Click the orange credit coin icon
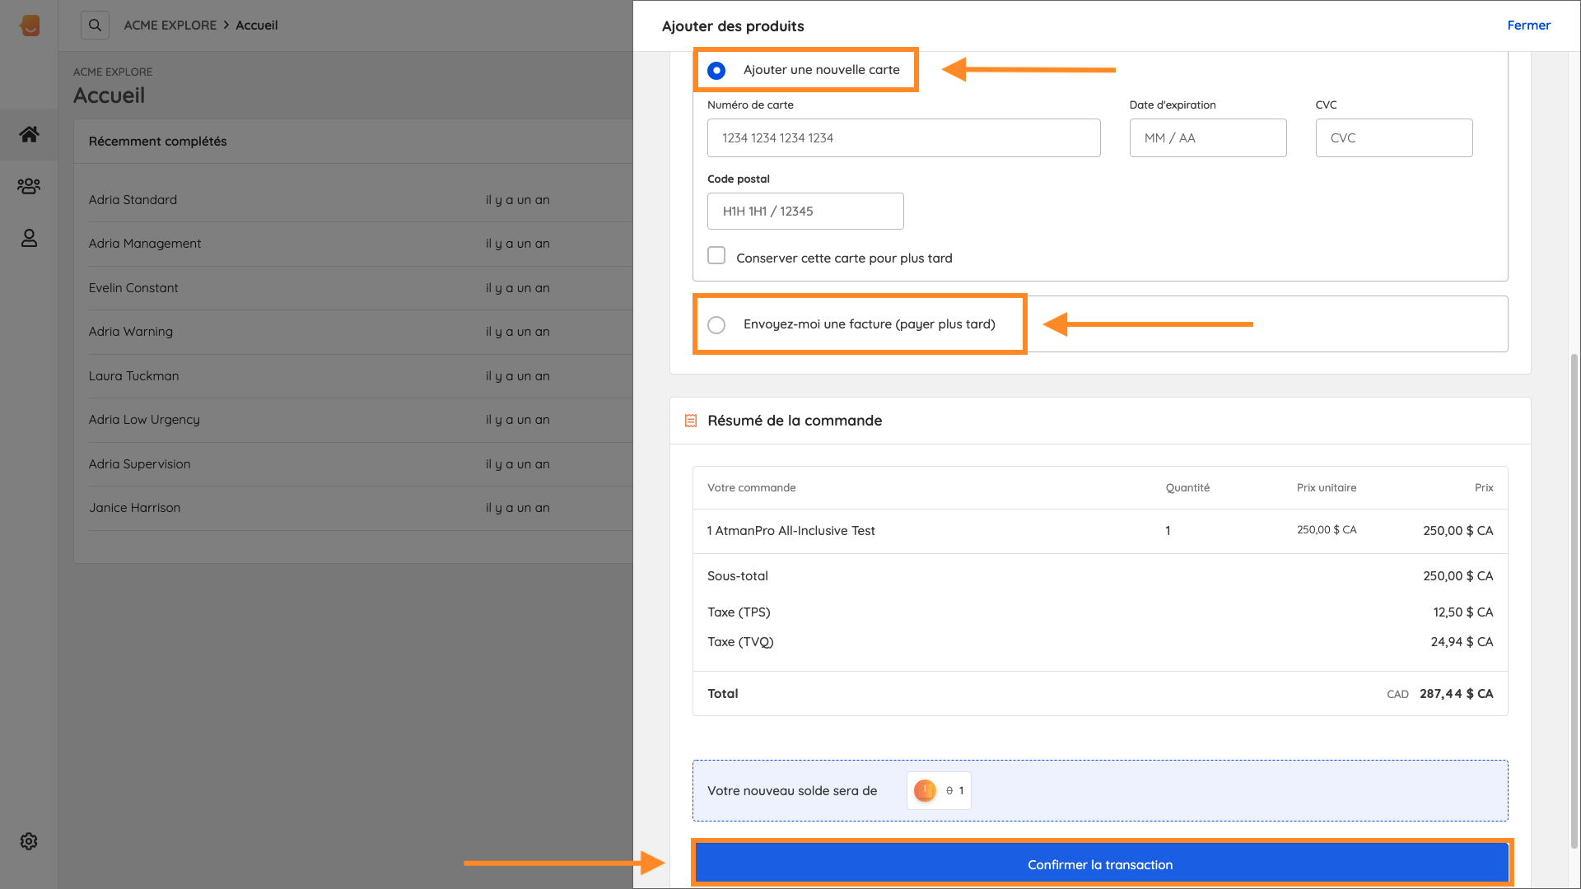Viewport: 1581px width, 889px height. 925,790
